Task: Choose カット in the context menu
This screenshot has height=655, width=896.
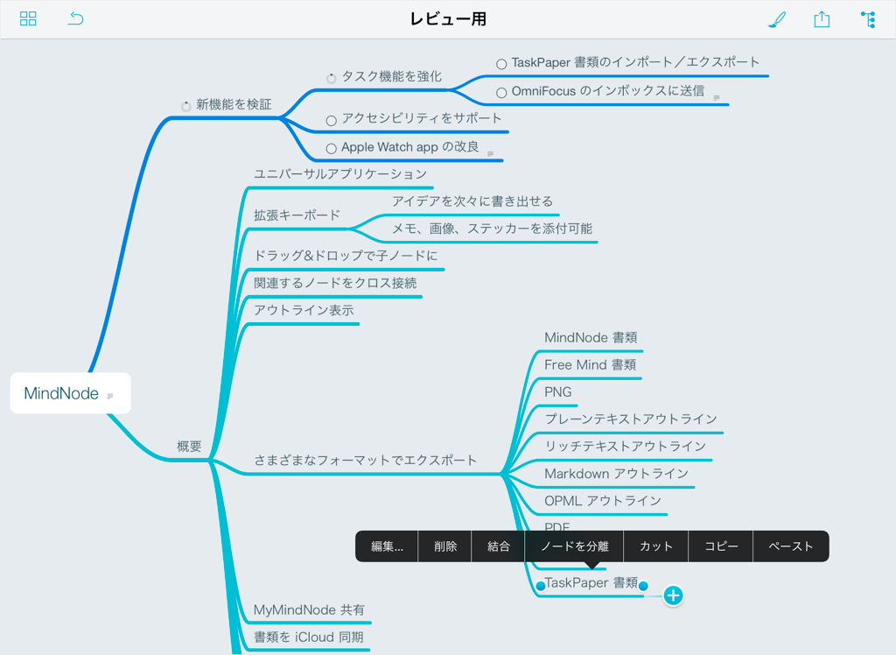Action: tap(656, 546)
